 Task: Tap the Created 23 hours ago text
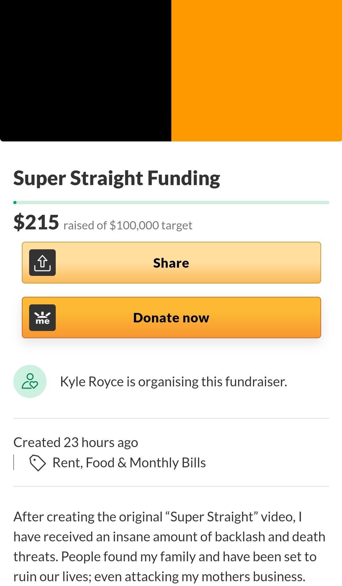(76, 442)
